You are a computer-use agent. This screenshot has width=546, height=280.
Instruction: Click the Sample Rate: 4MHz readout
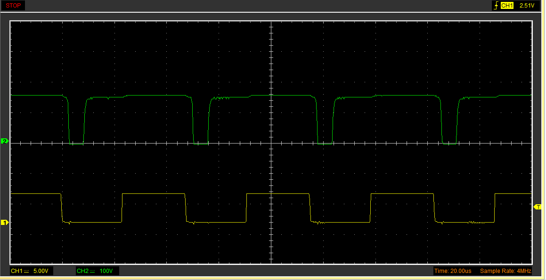pyautogui.click(x=505, y=271)
